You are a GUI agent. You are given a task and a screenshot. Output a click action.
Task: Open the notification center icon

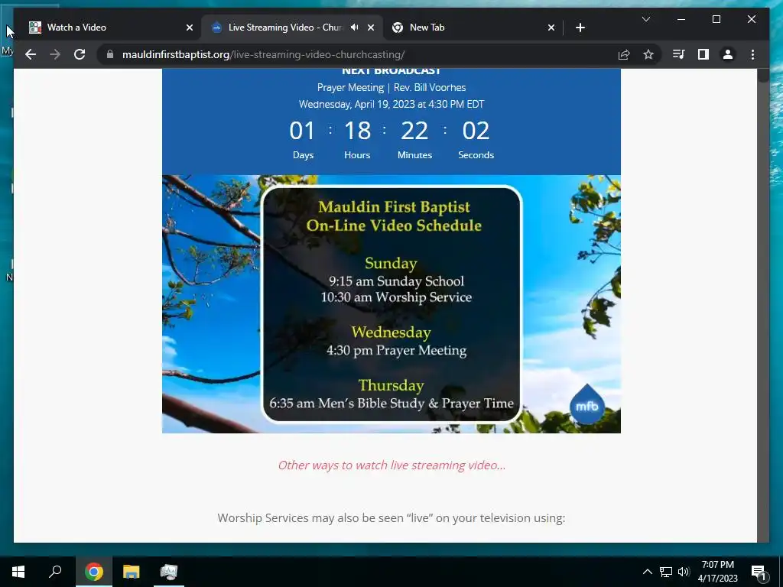point(759,572)
